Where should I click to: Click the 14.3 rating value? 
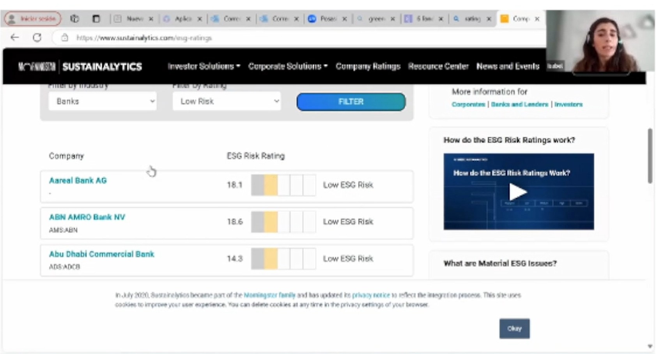[235, 258]
